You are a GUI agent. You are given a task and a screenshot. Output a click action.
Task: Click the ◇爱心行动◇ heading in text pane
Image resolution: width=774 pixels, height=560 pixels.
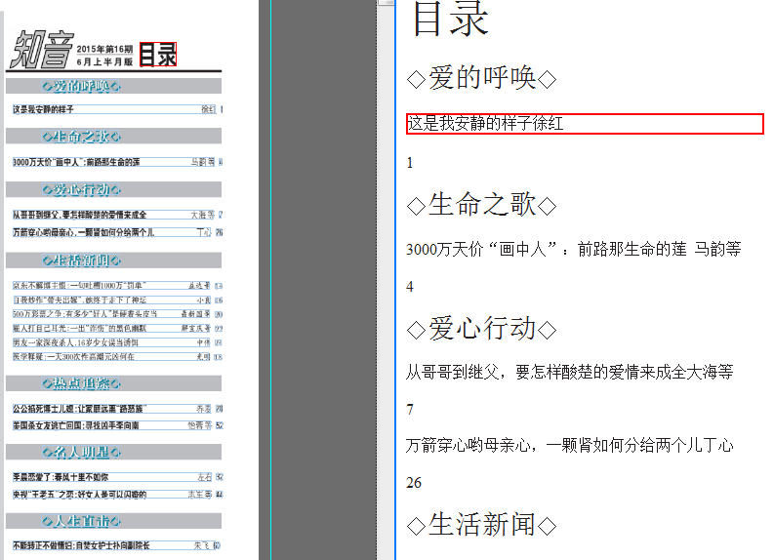tap(481, 329)
